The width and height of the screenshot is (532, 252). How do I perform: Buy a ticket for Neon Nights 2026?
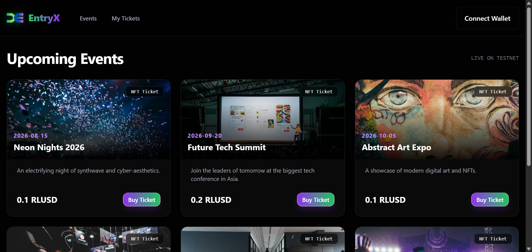tap(142, 200)
